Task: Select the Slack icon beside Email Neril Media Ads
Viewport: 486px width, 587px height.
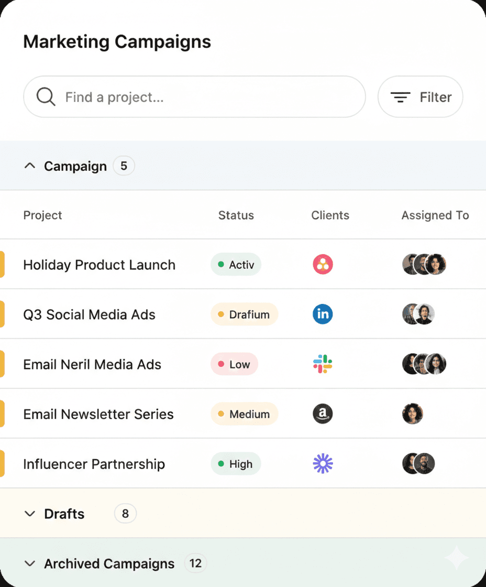Action: [323, 364]
